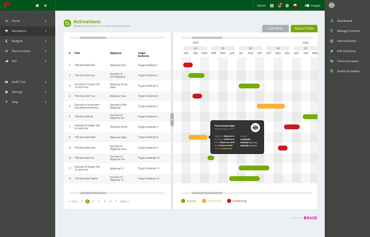The image size is (370, 237).
Task: Expand the Audit Trail chevron
Action: (45, 82)
